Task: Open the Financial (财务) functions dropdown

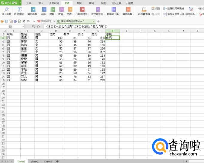Action: 53,11
